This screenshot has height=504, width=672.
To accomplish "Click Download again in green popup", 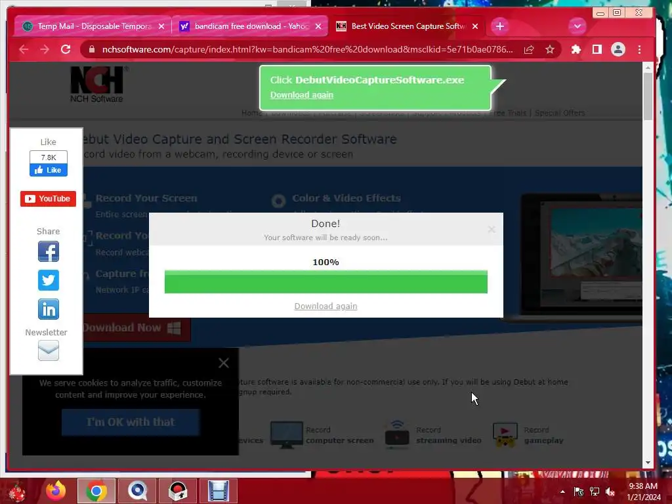I will click(x=302, y=94).
